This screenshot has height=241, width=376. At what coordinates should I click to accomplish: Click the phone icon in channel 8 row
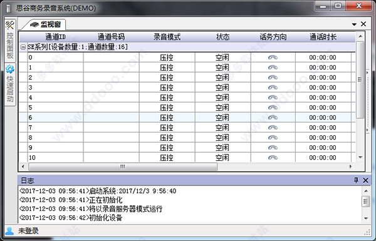(273, 138)
